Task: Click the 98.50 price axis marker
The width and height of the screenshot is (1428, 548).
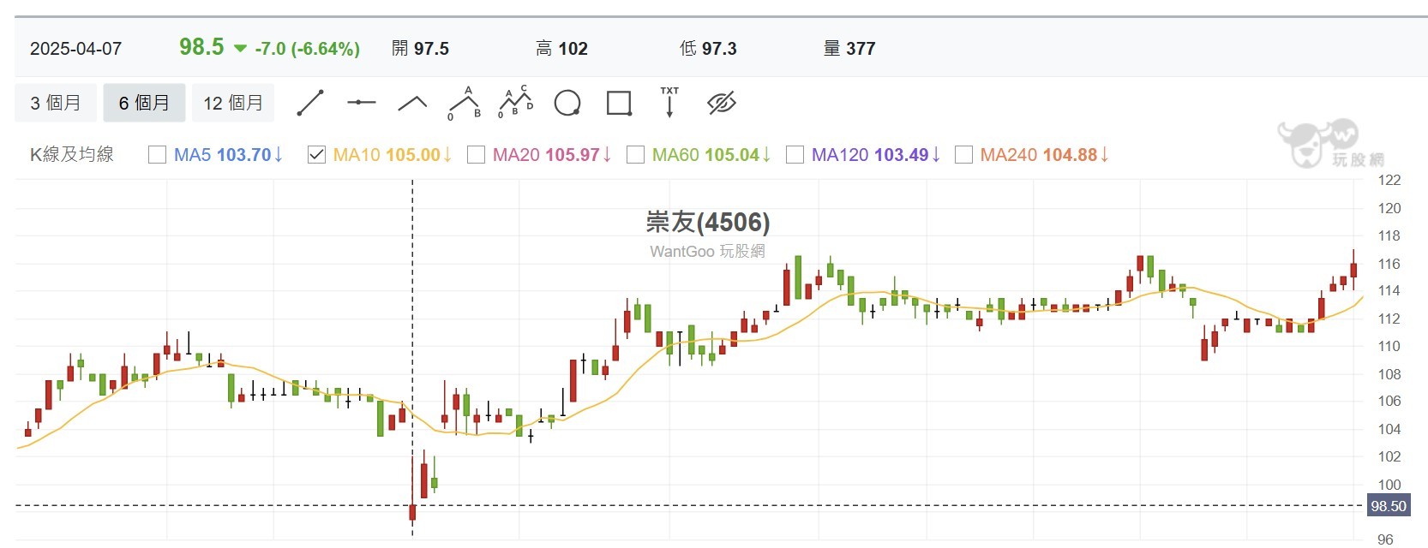Action: coord(1388,506)
